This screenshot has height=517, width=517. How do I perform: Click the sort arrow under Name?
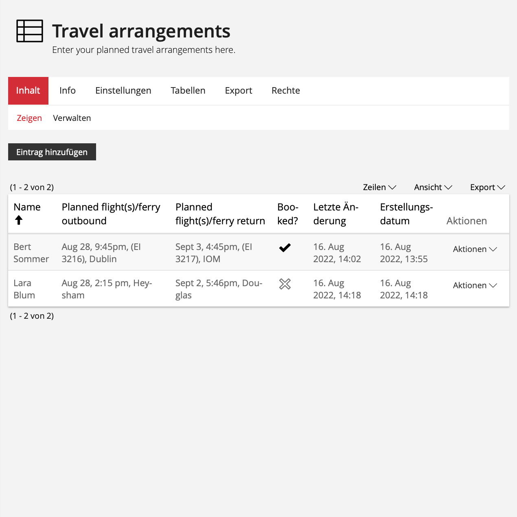[19, 220]
